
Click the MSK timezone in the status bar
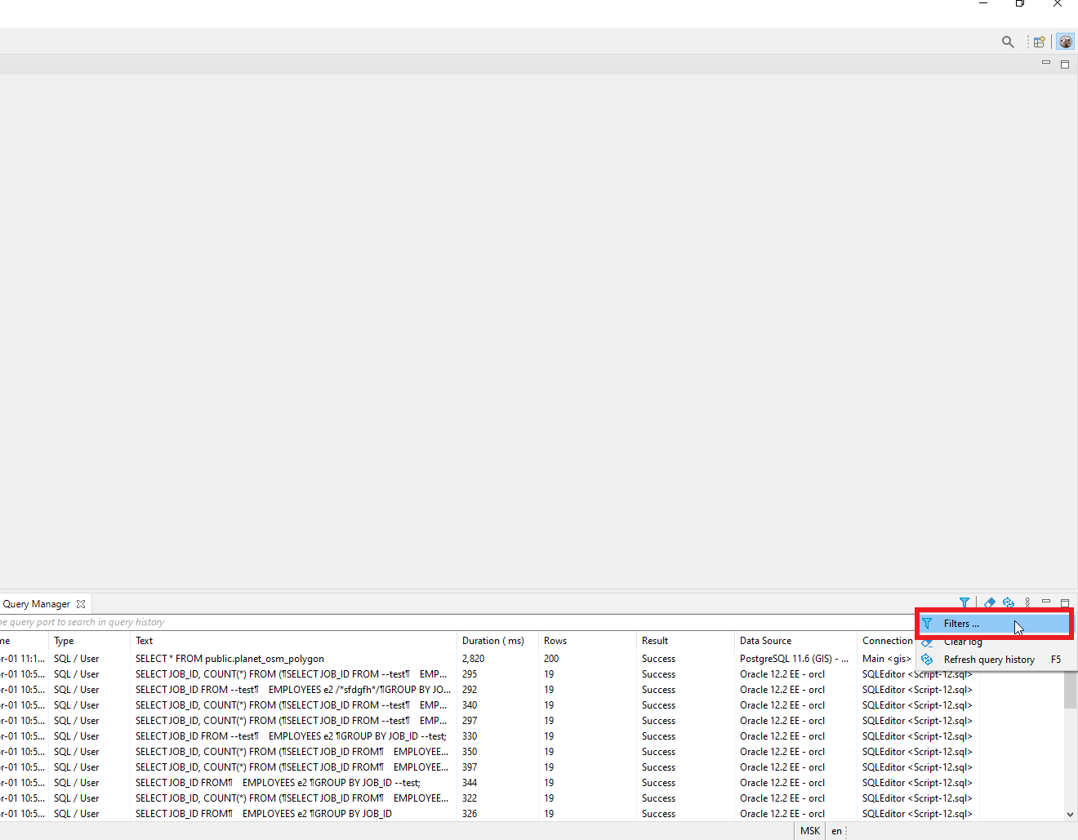(809, 830)
